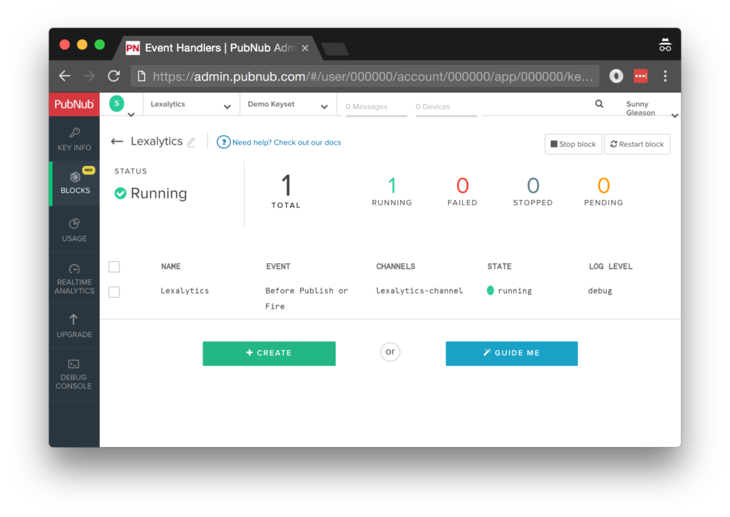
Task: Click the Restart block button
Action: tap(637, 144)
